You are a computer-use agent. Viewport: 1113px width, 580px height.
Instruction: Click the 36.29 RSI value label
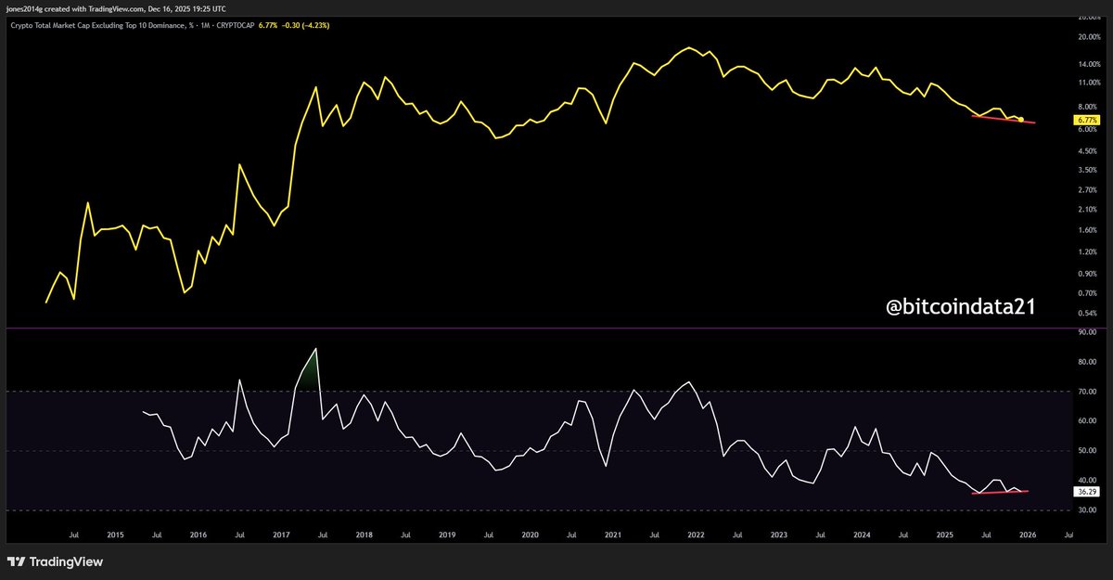[1087, 491]
